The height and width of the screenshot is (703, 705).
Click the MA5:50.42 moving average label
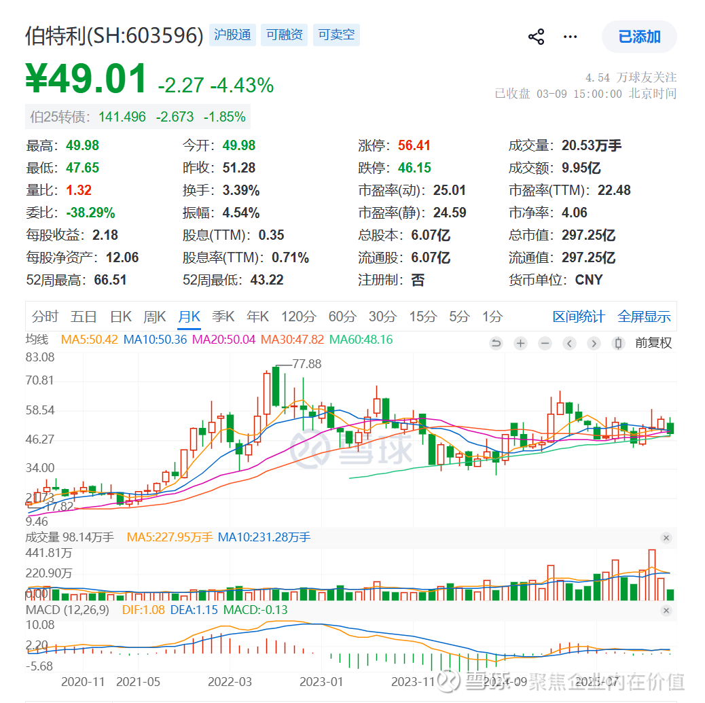pos(90,340)
